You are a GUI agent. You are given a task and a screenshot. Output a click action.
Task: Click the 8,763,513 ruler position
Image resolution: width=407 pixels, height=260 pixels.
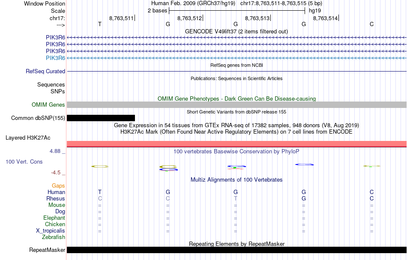[x=257, y=18]
